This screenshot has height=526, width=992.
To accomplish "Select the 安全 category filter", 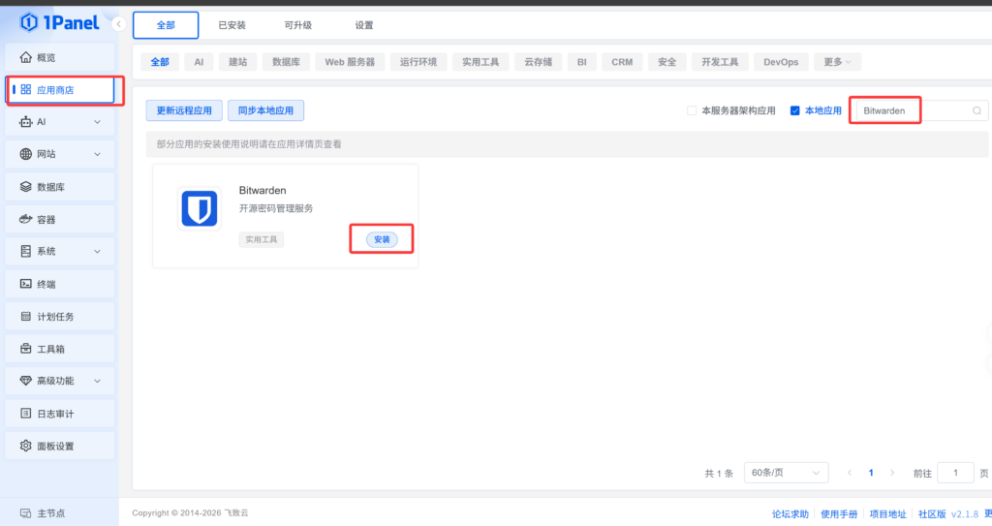I will coord(666,62).
